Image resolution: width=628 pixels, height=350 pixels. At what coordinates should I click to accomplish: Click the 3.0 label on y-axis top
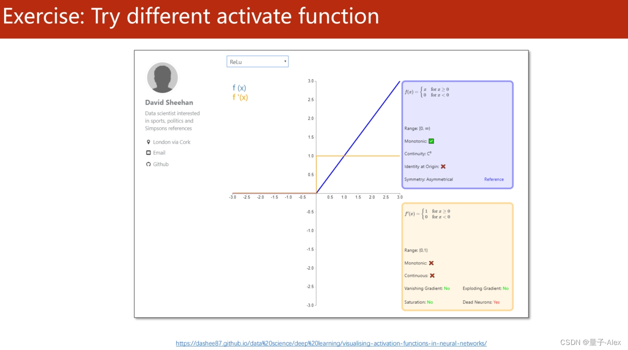pyautogui.click(x=311, y=81)
